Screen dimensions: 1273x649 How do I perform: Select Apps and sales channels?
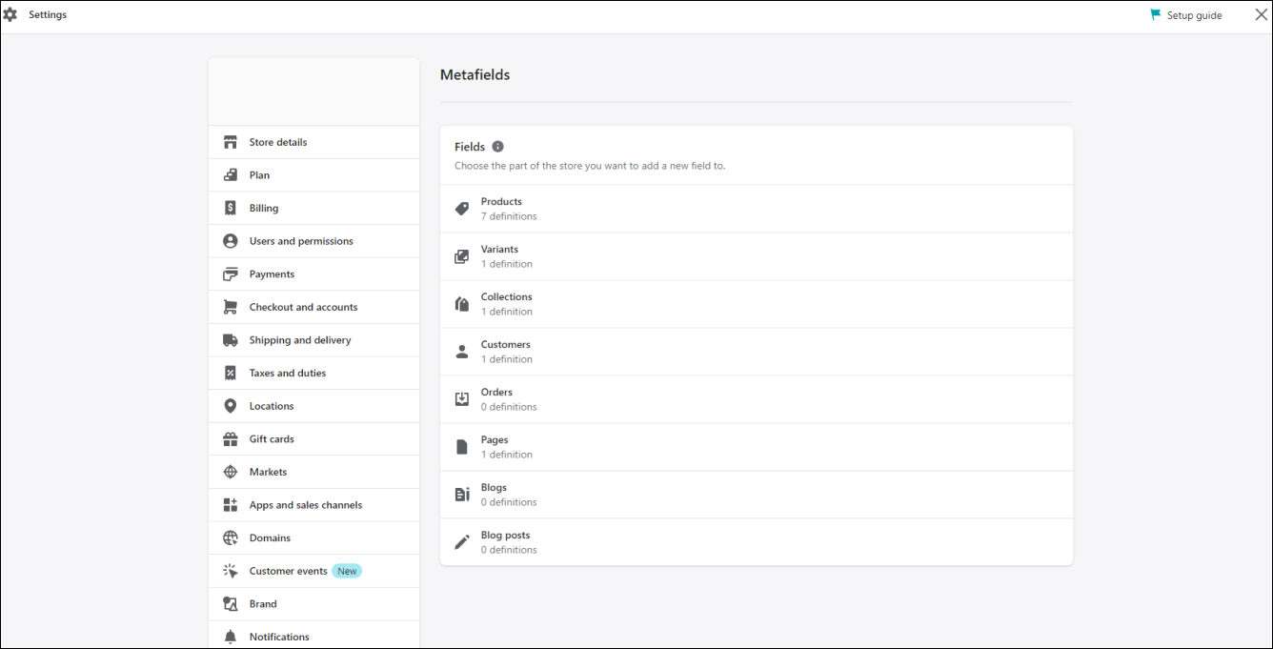pyautogui.click(x=313, y=505)
